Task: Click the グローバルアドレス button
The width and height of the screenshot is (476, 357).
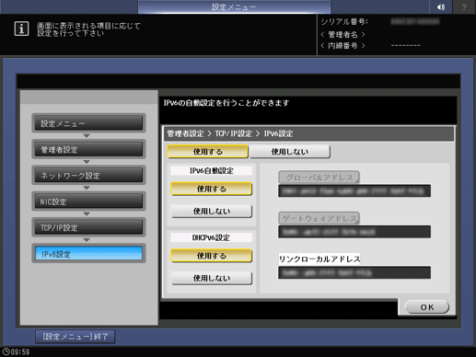Action: pyautogui.click(x=319, y=178)
